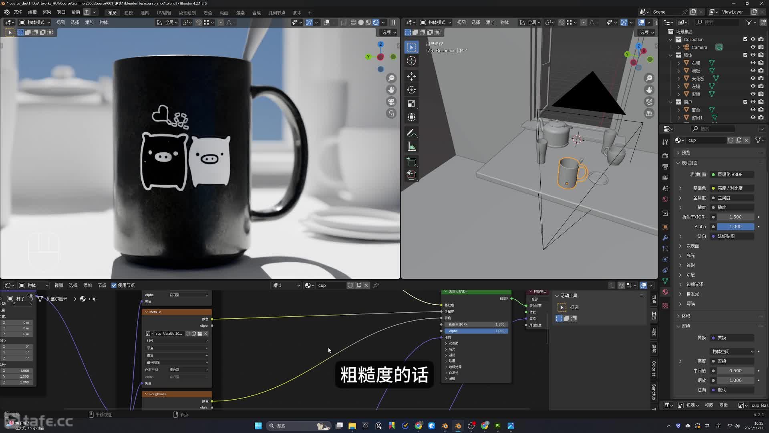Toggle camera view icon in left viewport
Image resolution: width=769 pixels, height=433 pixels.
391,102
